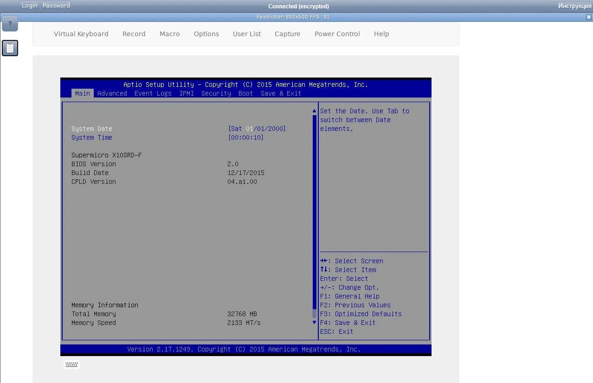Click the BIOS Version label

[x=94, y=164]
